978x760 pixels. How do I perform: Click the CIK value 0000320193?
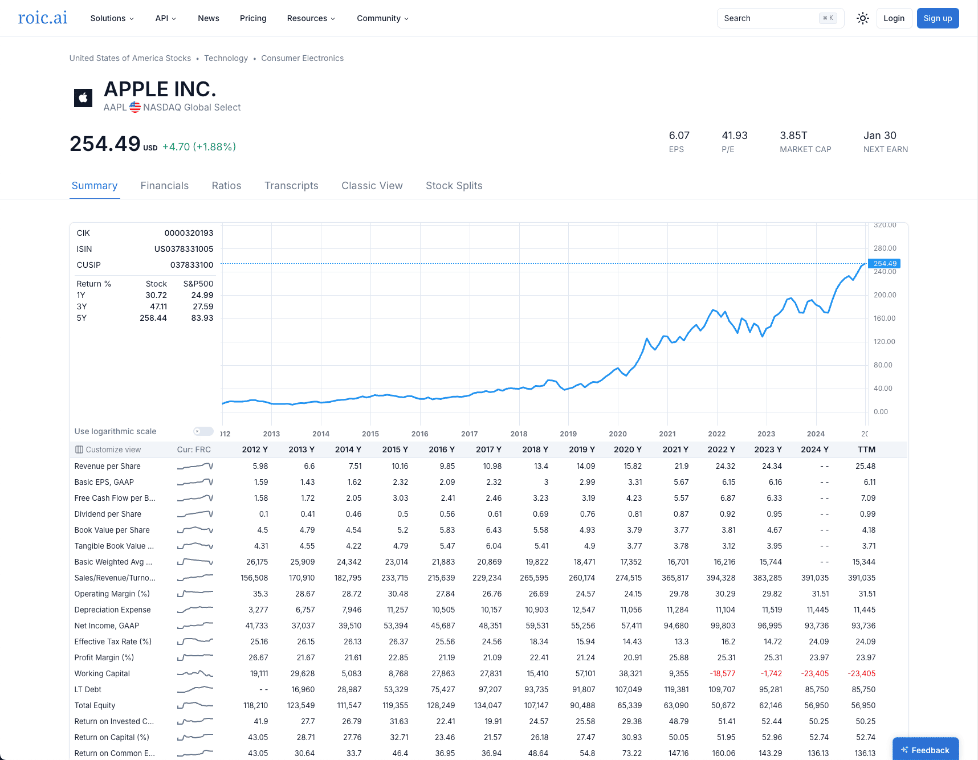tap(189, 233)
